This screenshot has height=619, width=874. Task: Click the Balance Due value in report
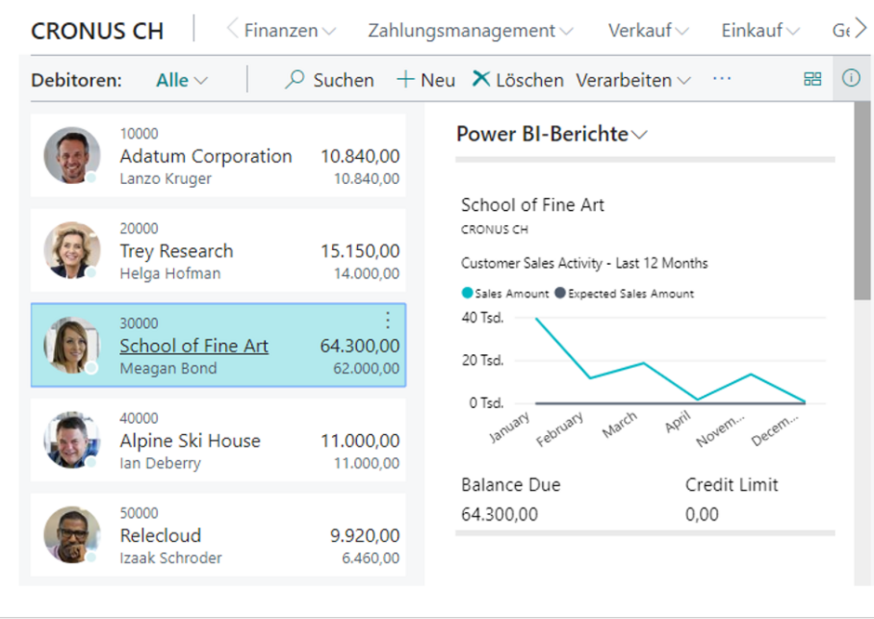point(499,514)
